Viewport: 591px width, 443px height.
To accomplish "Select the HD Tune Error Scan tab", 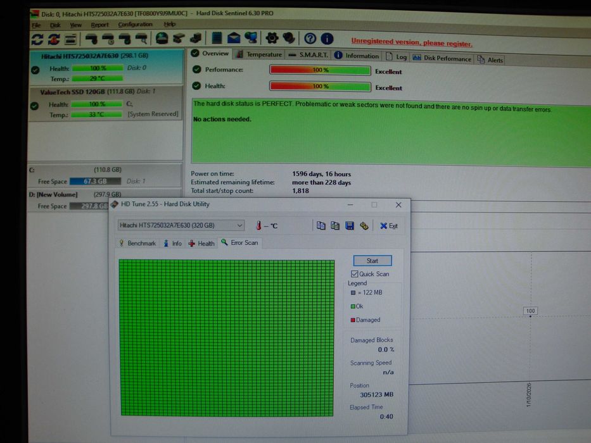I will pos(239,242).
